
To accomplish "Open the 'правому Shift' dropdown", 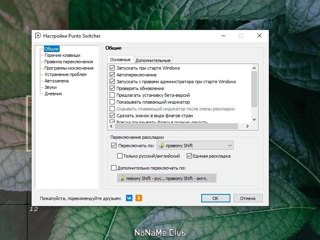I will pyautogui.click(x=195, y=146).
